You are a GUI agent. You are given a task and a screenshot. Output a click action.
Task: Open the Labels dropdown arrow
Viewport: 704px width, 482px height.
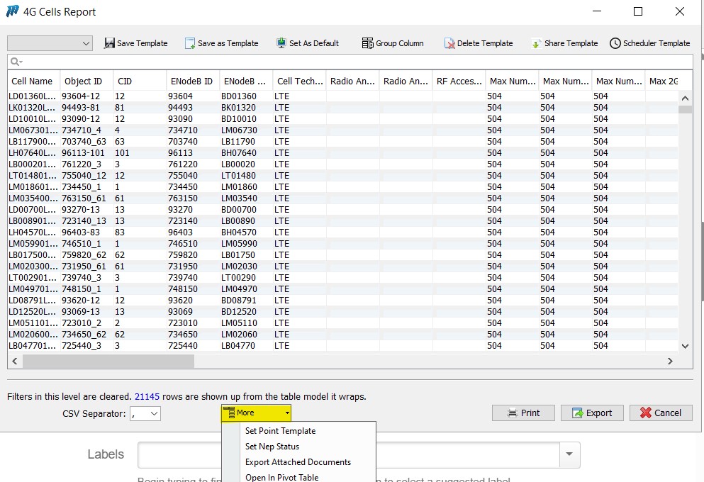569,454
